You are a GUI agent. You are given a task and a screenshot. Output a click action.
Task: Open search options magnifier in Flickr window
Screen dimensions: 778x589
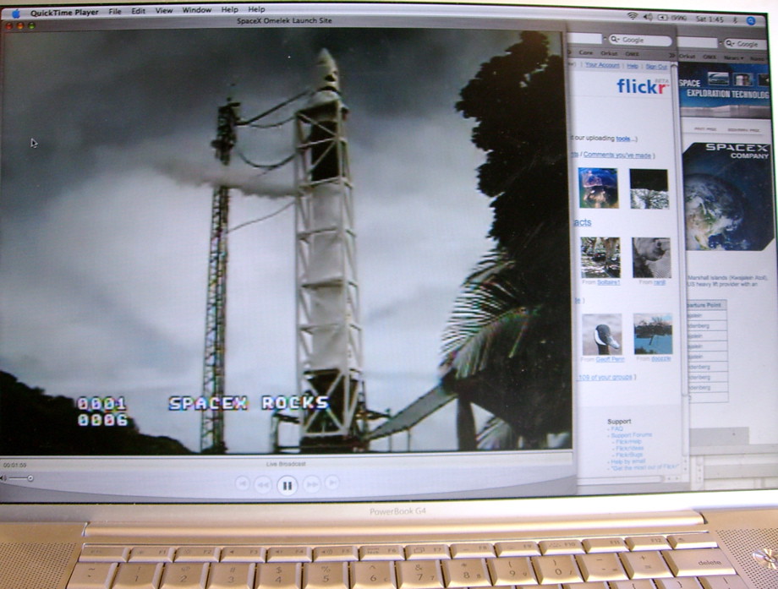click(615, 39)
